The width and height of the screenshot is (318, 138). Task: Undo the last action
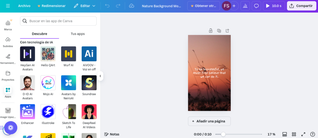107,6
